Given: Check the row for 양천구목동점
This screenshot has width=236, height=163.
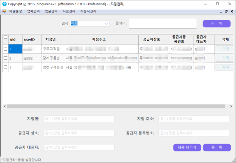Looking at the screenshot, I should click(5, 67).
